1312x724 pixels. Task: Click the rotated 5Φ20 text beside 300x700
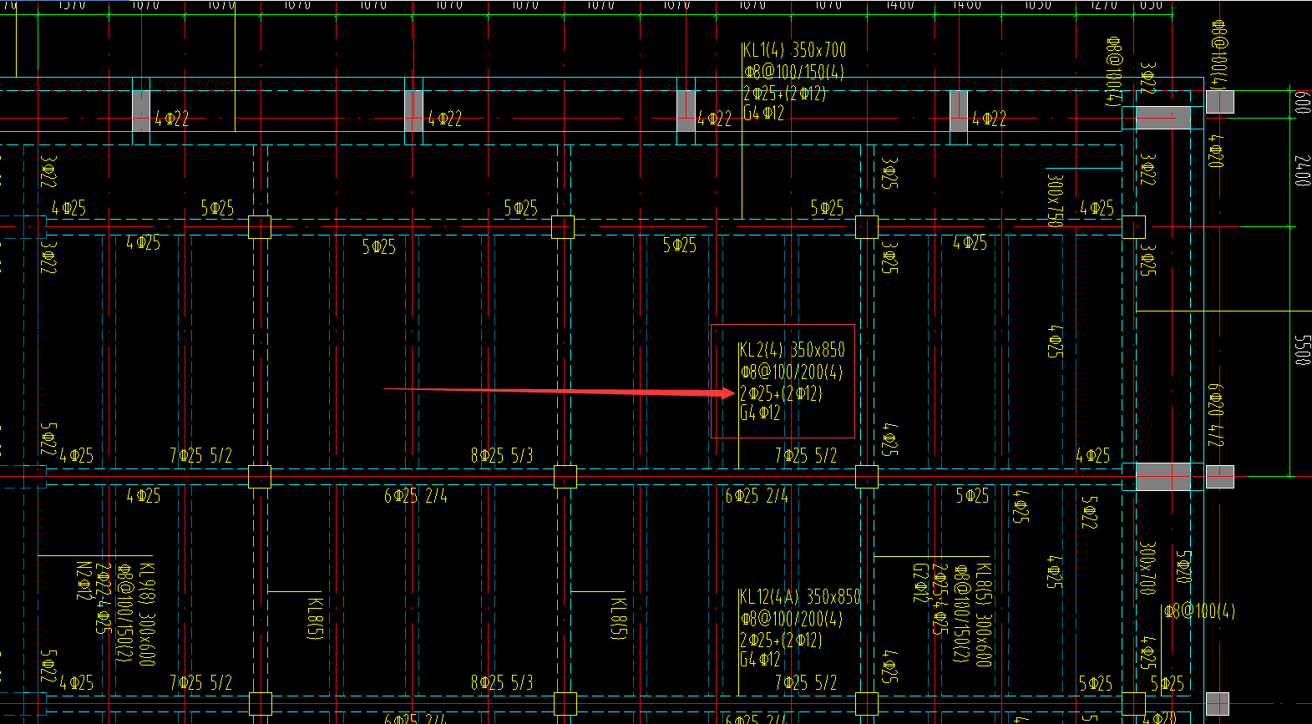[1184, 566]
